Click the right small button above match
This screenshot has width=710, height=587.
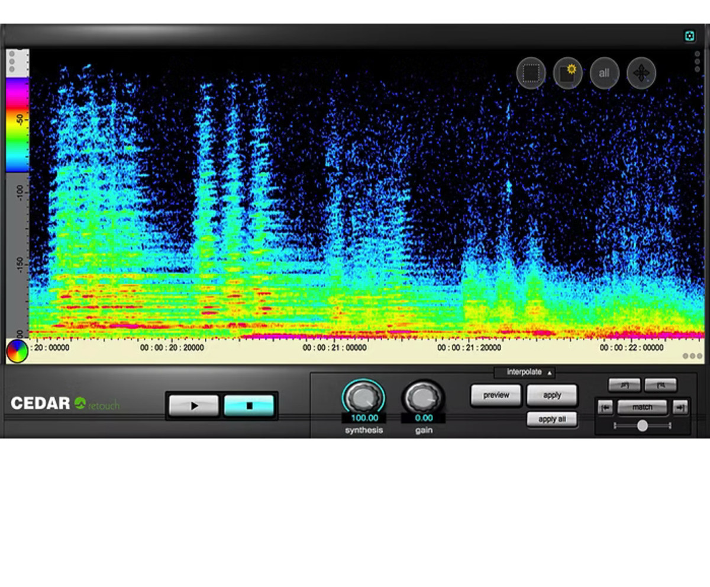click(660, 386)
